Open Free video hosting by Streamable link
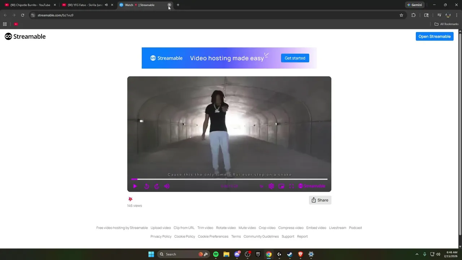This screenshot has height=260, width=462. tap(122, 228)
